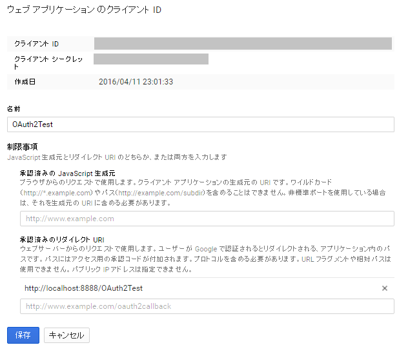Click the 名前 label

(x=14, y=108)
